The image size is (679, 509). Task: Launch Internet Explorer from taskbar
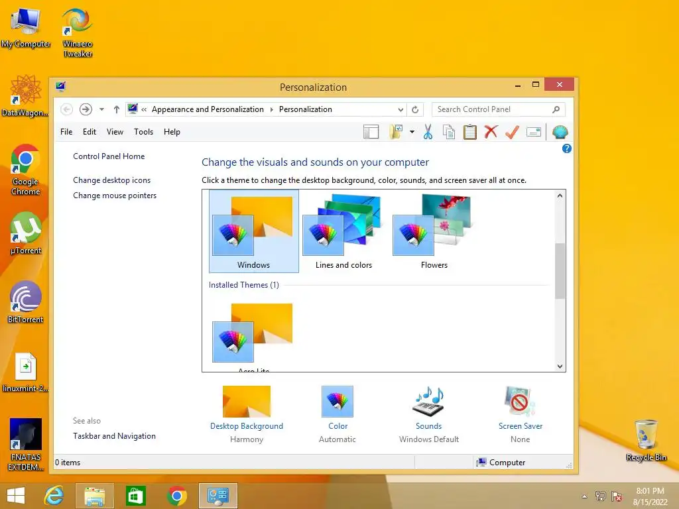(x=54, y=496)
